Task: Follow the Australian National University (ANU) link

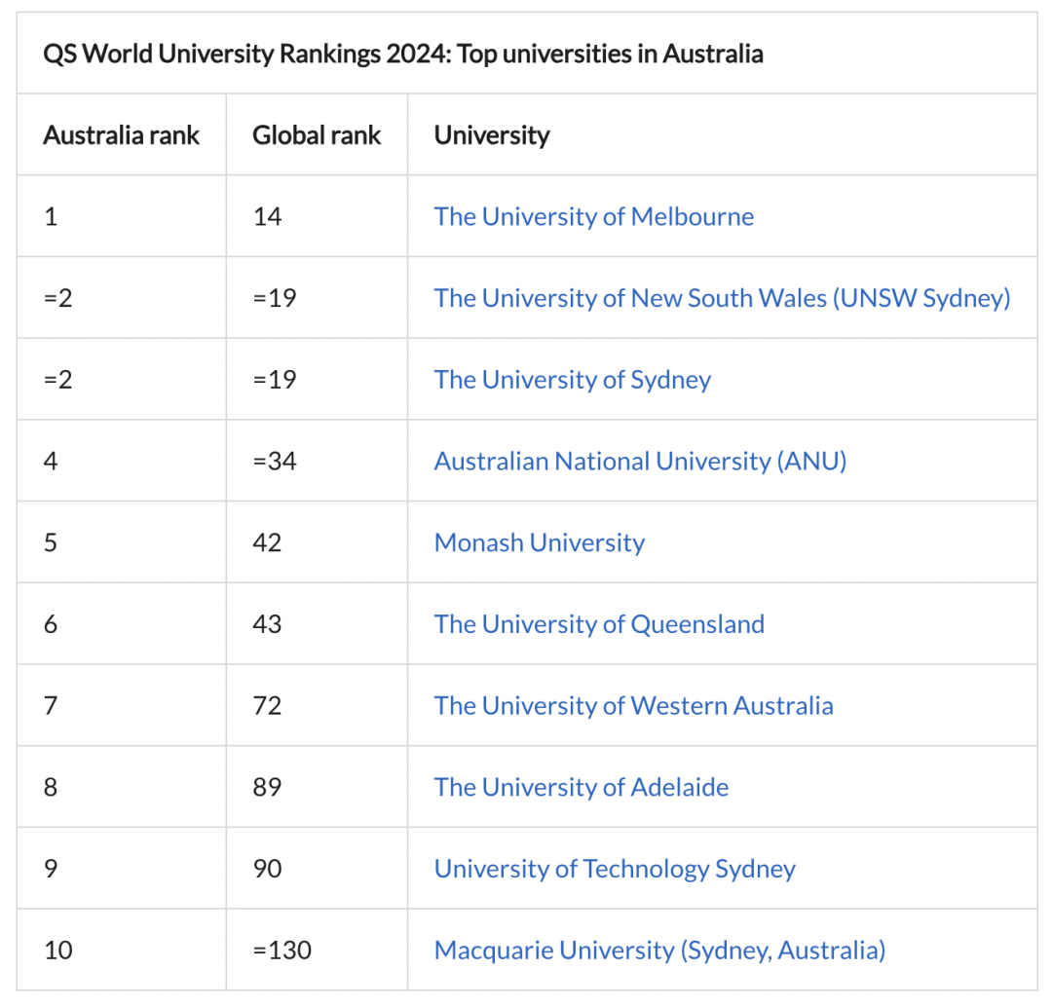Action: (640, 461)
